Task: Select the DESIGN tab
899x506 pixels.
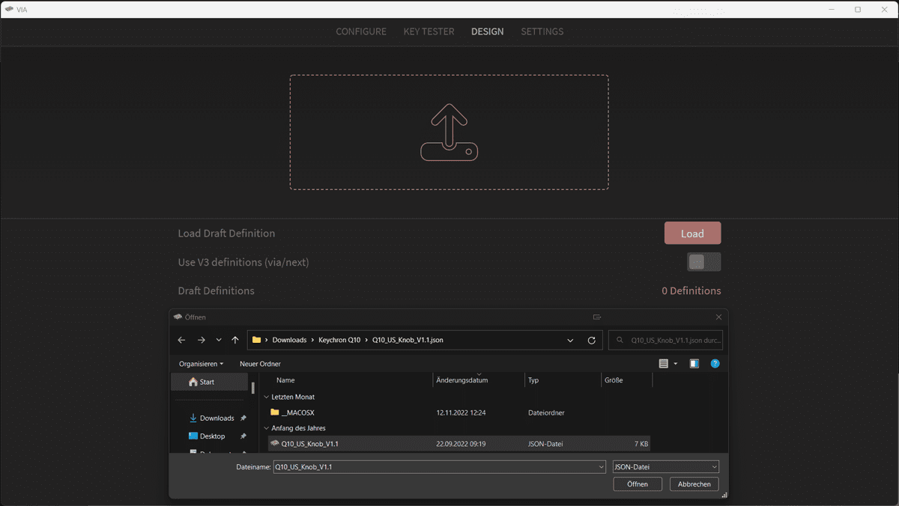Action: pos(488,31)
